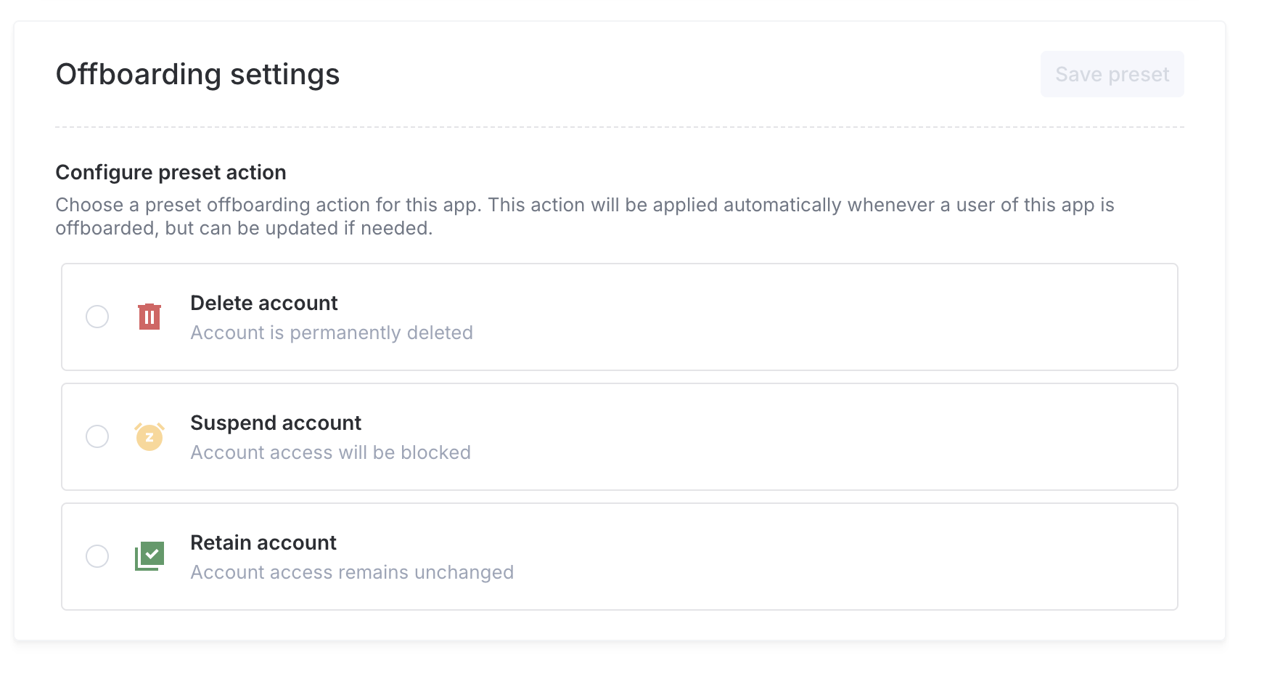Choose the Suspend account radio button
The width and height of the screenshot is (1283, 684).
point(97,436)
